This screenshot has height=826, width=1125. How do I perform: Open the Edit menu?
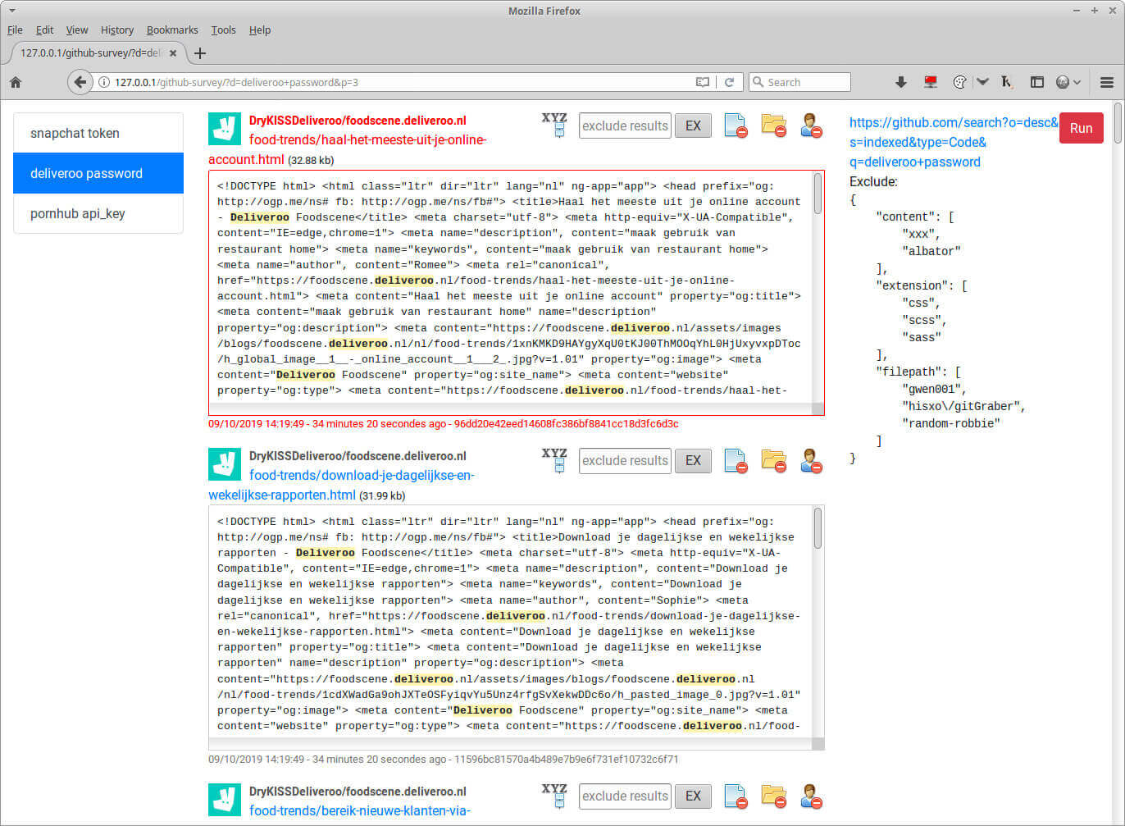point(44,30)
